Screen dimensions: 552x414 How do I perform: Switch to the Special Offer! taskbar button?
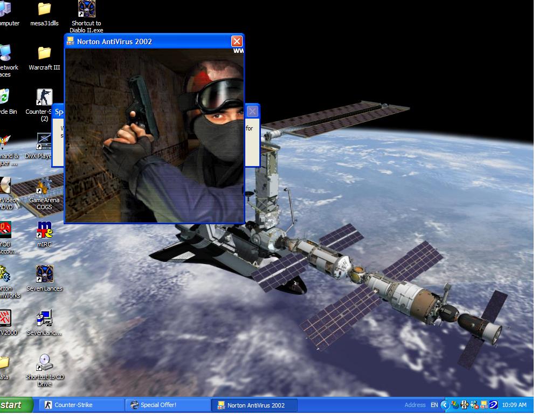pos(168,405)
